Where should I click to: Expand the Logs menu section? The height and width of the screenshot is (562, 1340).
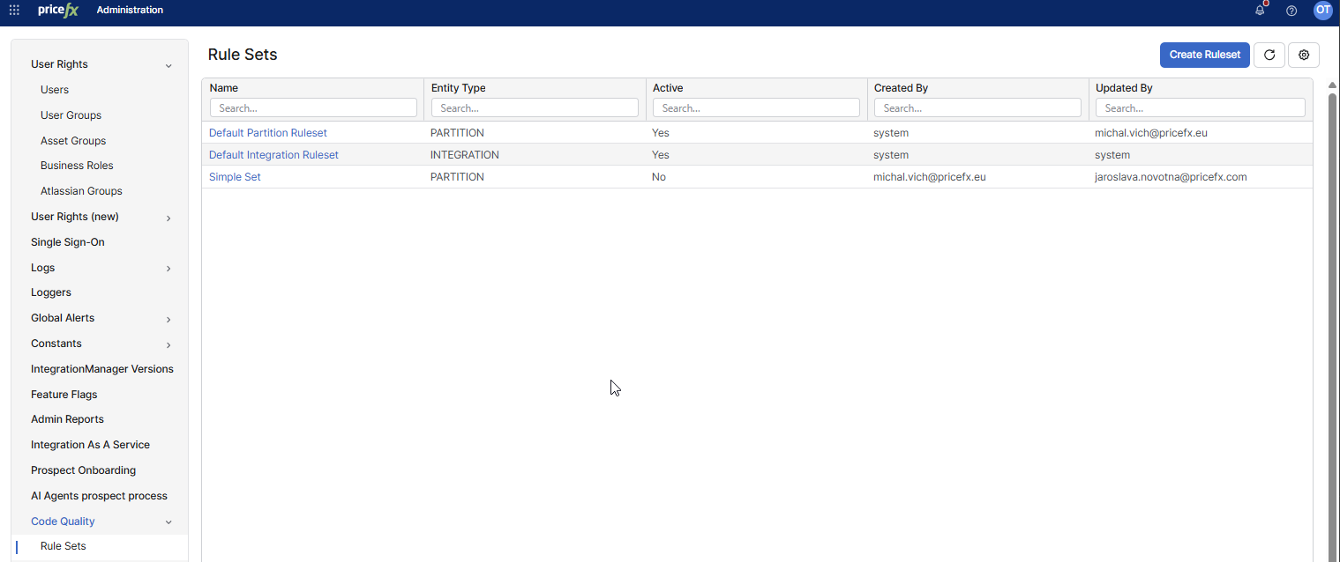(x=168, y=269)
